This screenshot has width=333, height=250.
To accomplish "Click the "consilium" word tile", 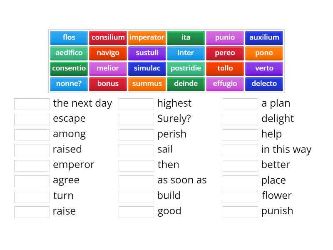I will coord(108,37).
